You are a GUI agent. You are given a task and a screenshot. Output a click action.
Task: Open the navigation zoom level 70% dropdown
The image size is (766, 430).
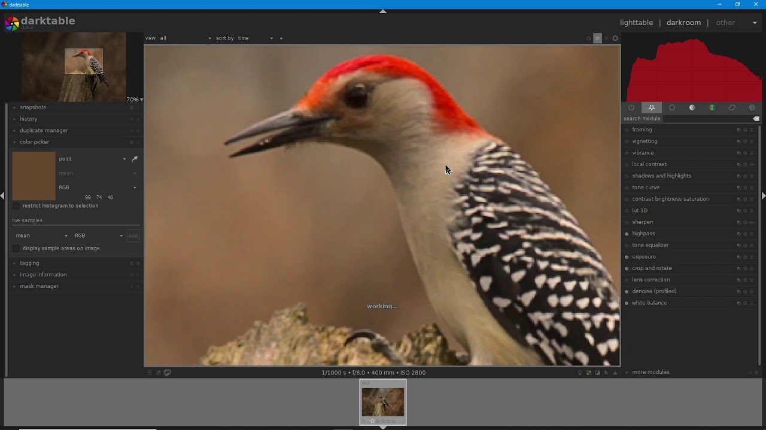tap(135, 100)
